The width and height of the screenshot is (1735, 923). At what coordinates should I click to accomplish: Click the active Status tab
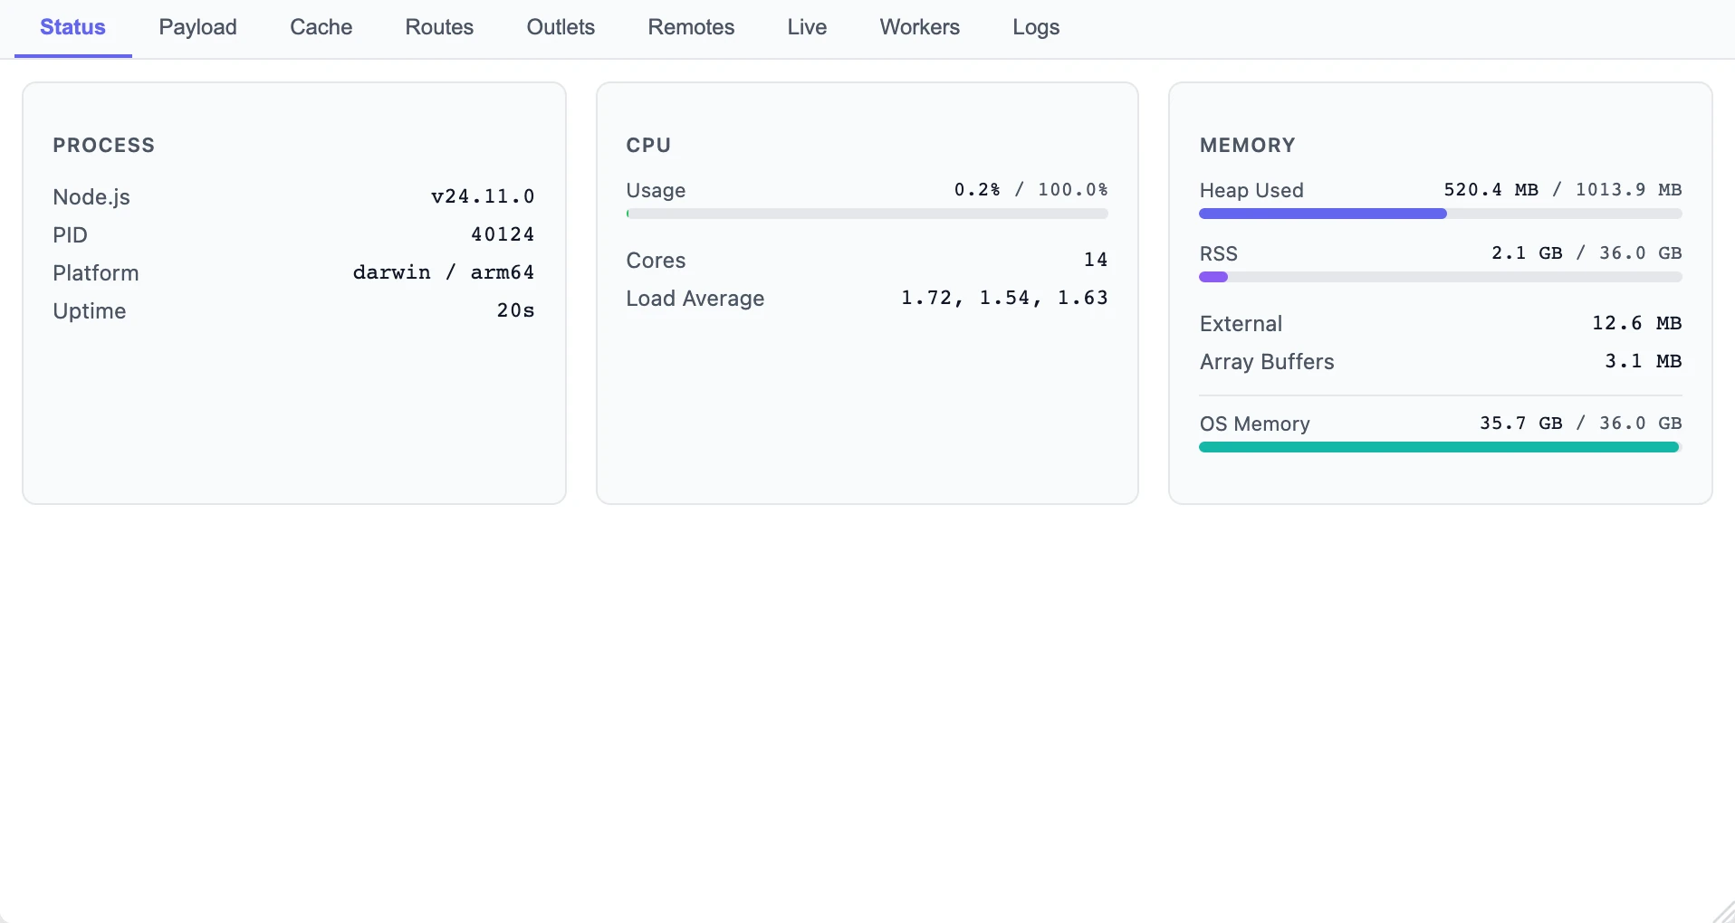72,27
